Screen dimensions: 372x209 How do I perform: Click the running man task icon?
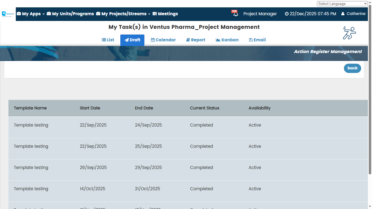[x=349, y=33]
